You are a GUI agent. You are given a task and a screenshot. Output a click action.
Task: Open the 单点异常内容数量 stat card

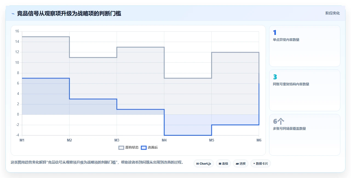[x=305, y=46]
